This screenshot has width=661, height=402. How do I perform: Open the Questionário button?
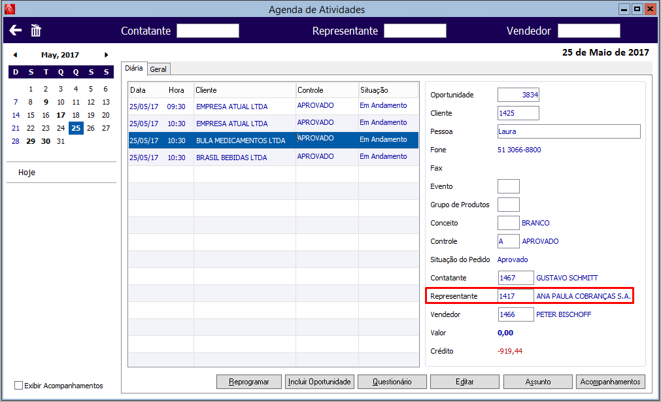tap(392, 382)
